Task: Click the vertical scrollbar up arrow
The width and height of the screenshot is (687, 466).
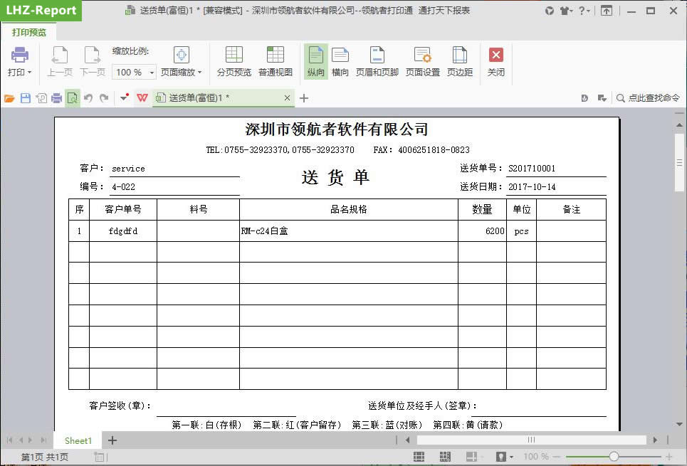Action: pos(680,125)
